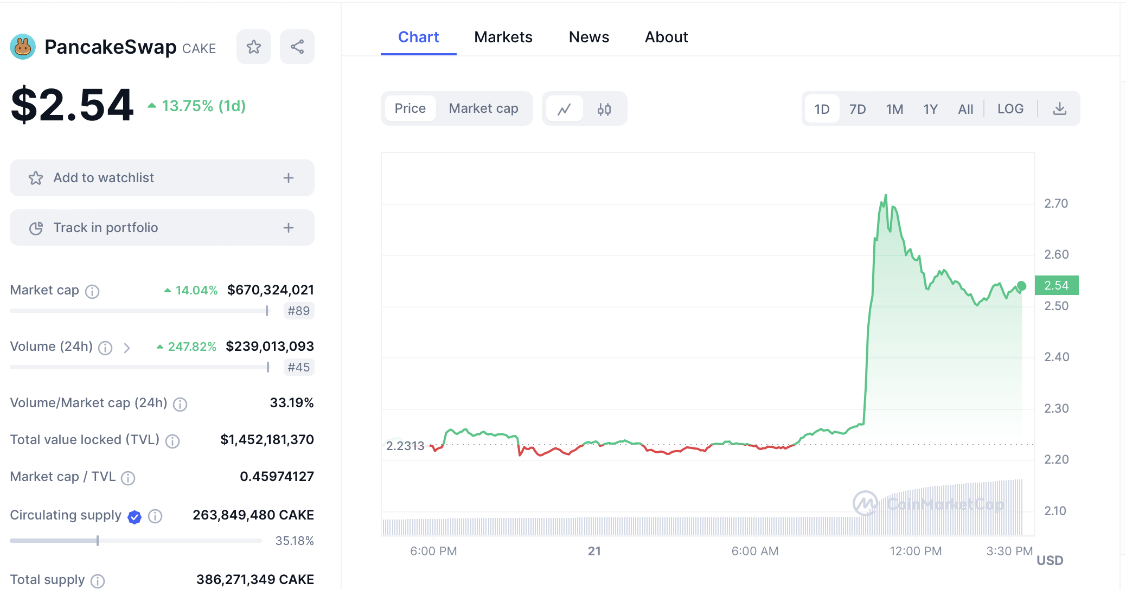Click the Circulating supply verified badge
Screen dimensions: 1126x590
click(x=135, y=517)
